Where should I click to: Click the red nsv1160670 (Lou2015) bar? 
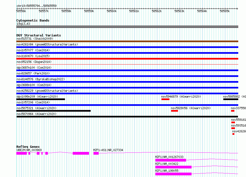tap(127, 59)
